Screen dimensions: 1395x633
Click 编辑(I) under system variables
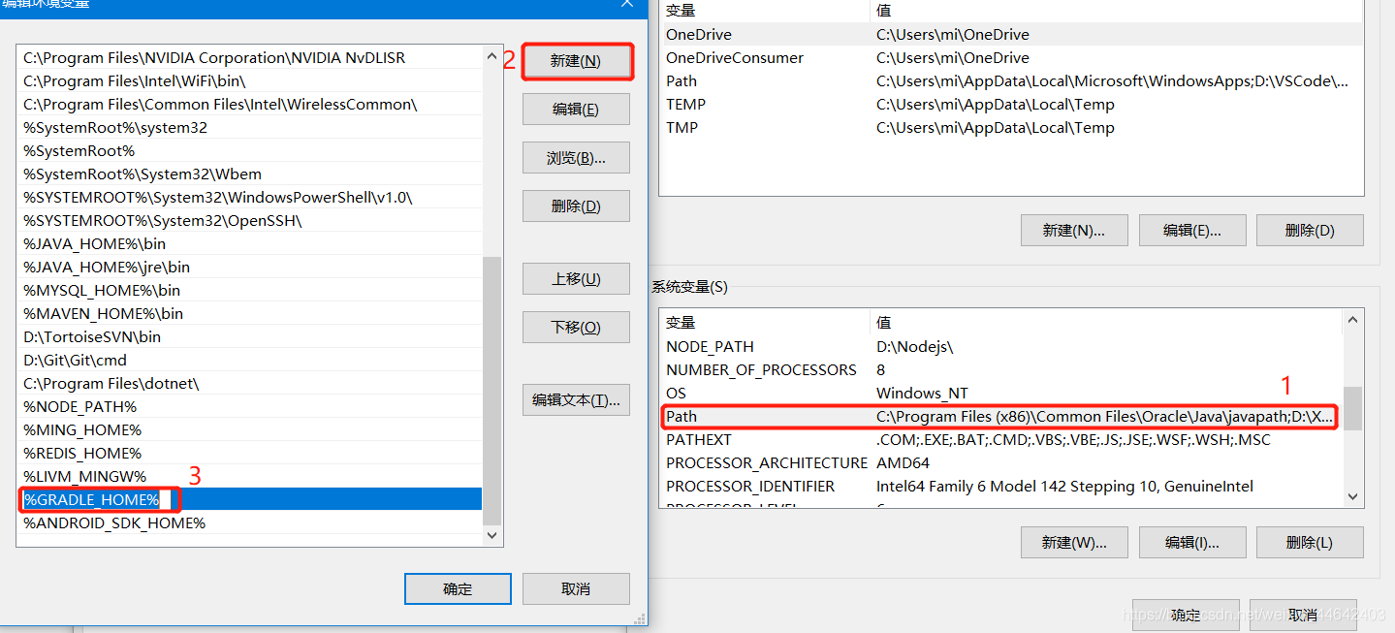coord(1191,542)
